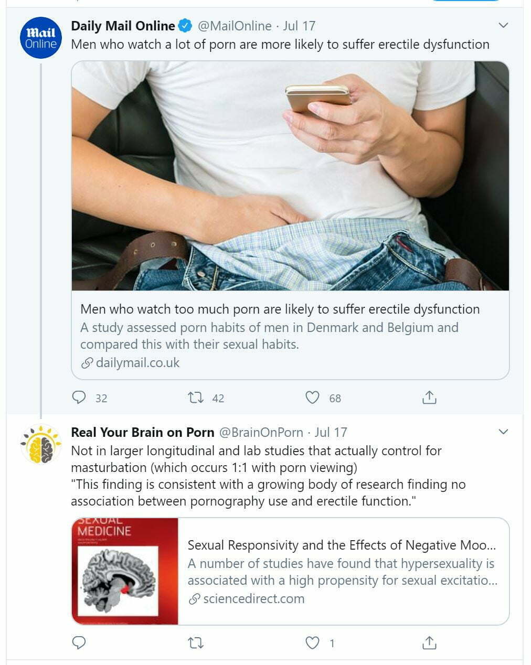The image size is (531, 665).
Task: Like the Real Your Brain on Porn tweet
Action: (312, 642)
